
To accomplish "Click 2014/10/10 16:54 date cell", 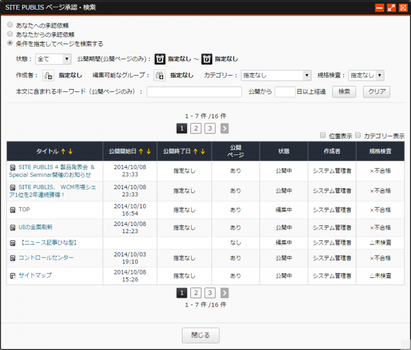I will (x=130, y=210).
